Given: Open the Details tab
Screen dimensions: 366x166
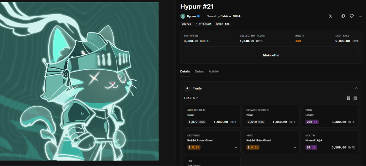Looking at the screenshot, I should click(x=185, y=71).
